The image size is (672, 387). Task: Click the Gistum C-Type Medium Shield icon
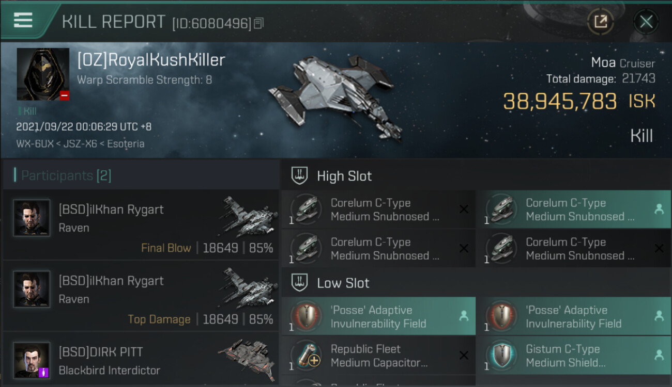click(x=501, y=355)
